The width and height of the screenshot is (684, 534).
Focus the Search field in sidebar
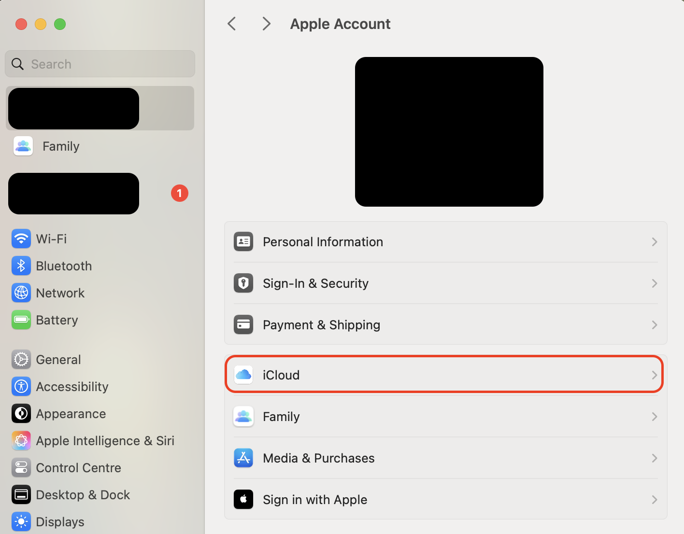[x=100, y=64]
